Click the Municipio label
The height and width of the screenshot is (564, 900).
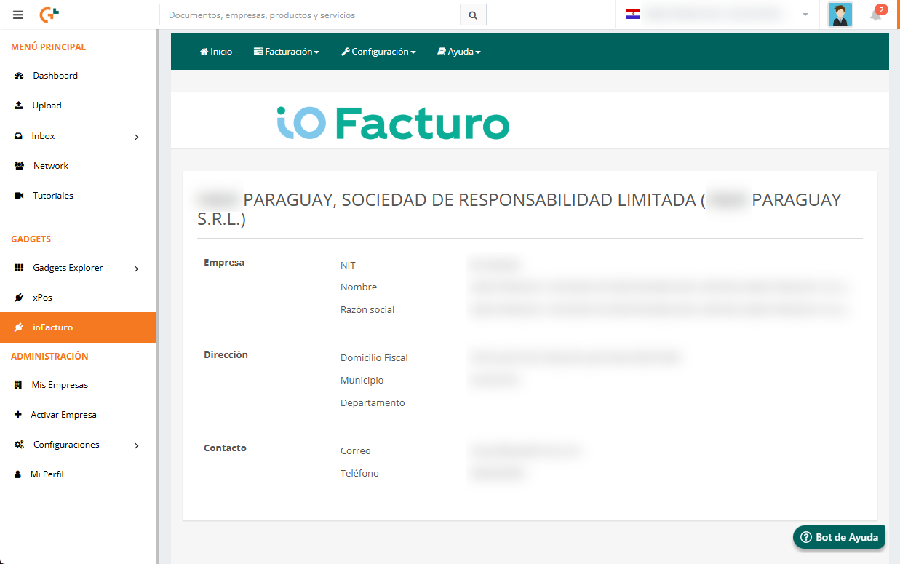point(362,380)
